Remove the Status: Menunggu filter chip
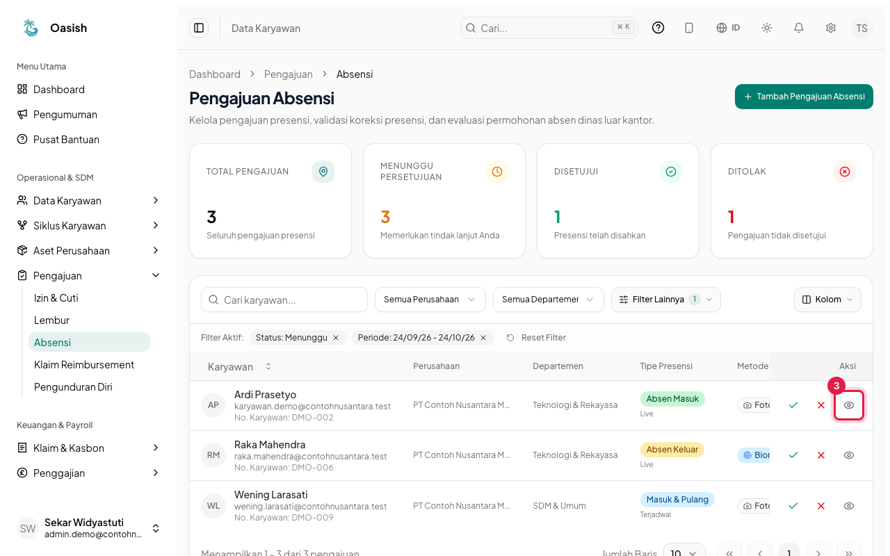The image size is (890, 556). coord(336,338)
